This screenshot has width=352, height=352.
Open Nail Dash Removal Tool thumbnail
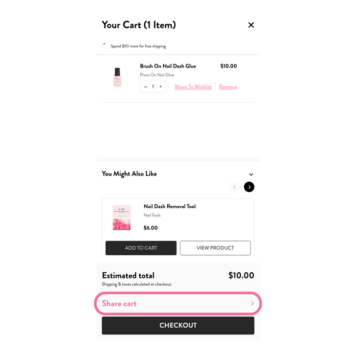tap(121, 218)
